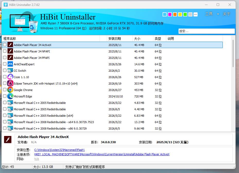Open more color themes ellipsis button
239x173 pixels.
click(196, 14)
